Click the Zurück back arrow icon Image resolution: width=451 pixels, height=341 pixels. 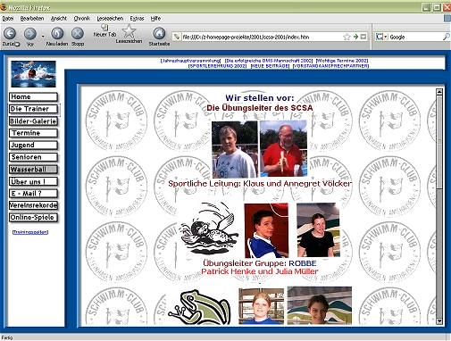tap(10, 33)
